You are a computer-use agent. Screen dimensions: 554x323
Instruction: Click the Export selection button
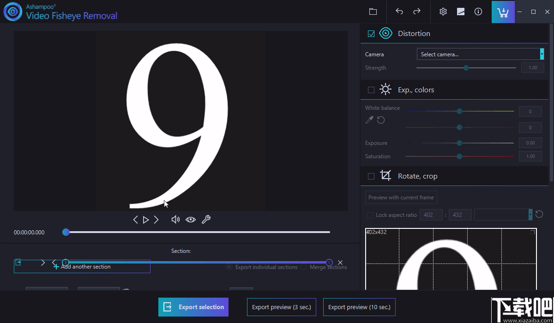pyautogui.click(x=193, y=307)
